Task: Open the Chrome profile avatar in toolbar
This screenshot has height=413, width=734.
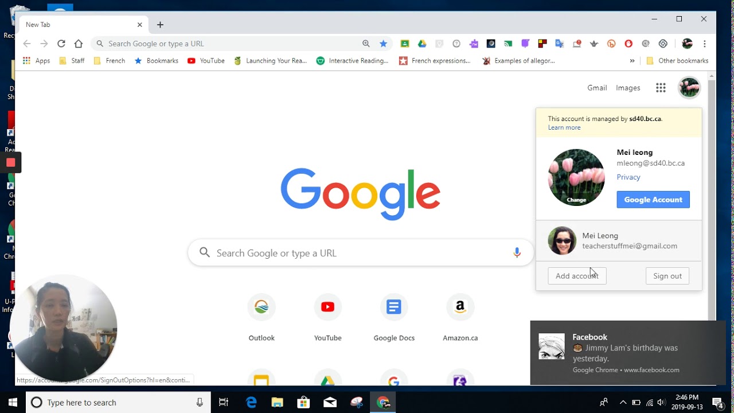Action: point(688,44)
